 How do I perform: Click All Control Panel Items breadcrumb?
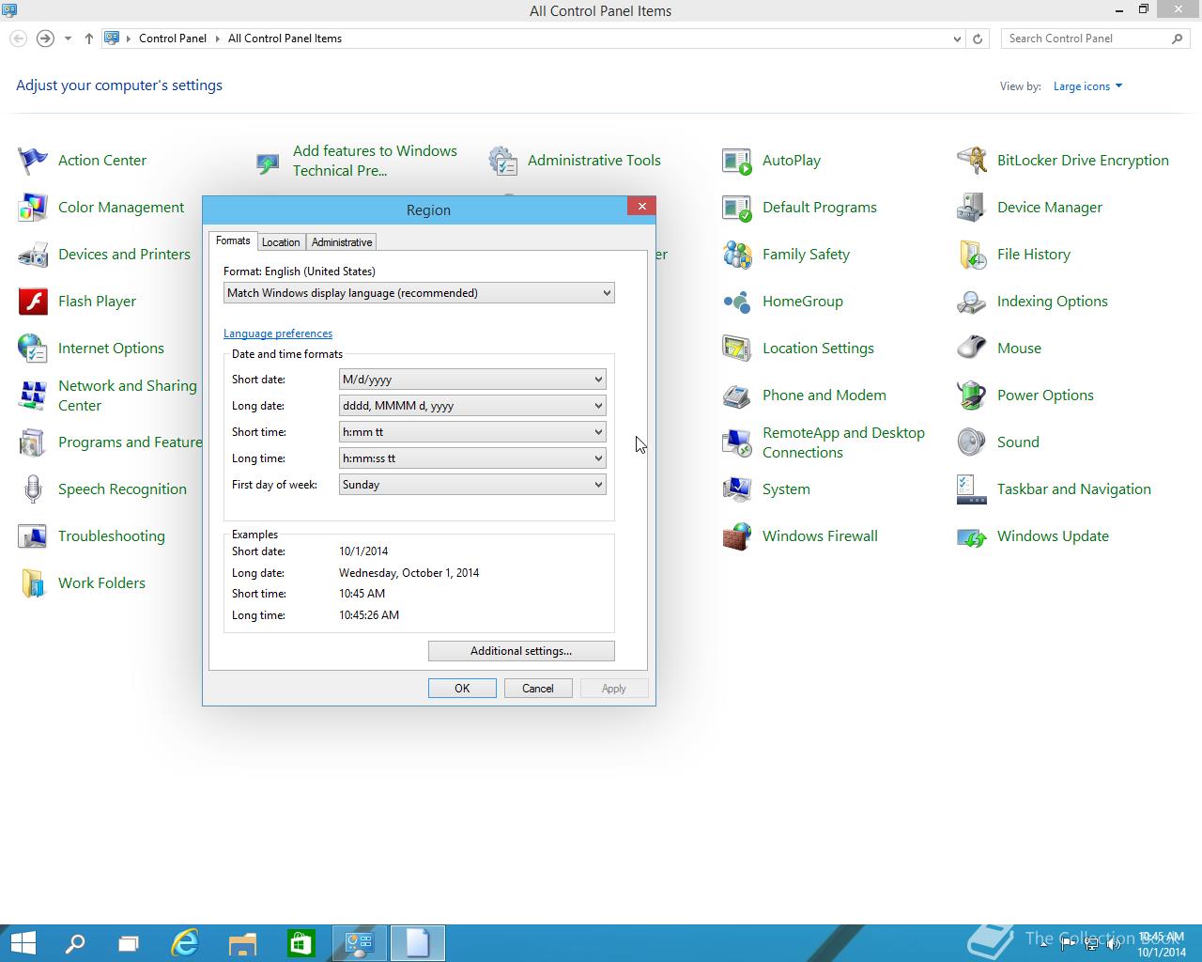[285, 39]
